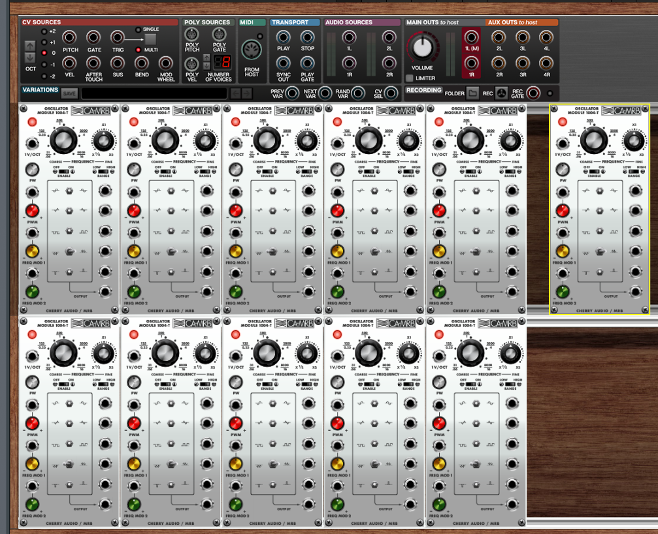This screenshot has height=534, width=658.
Task: Select the +1 octave setting
Action: point(44,42)
